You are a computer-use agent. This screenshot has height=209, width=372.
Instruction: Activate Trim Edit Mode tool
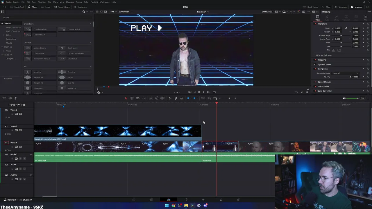[132, 98]
